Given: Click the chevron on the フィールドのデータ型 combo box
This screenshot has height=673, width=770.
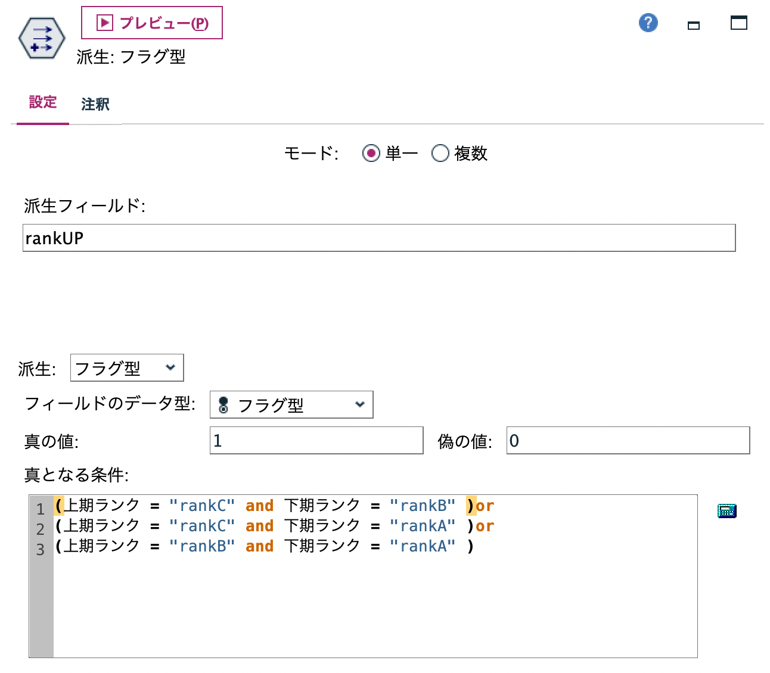Looking at the screenshot, I should coord(359,405).
